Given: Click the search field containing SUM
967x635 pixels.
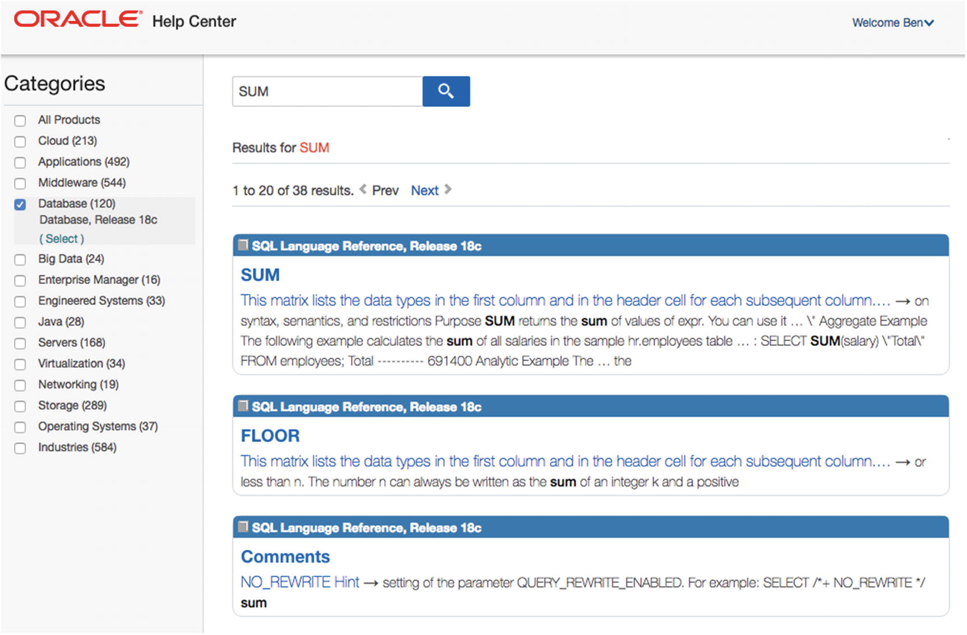Looking at the screenshot, I should pyautogui.click(x=327, y=91).
